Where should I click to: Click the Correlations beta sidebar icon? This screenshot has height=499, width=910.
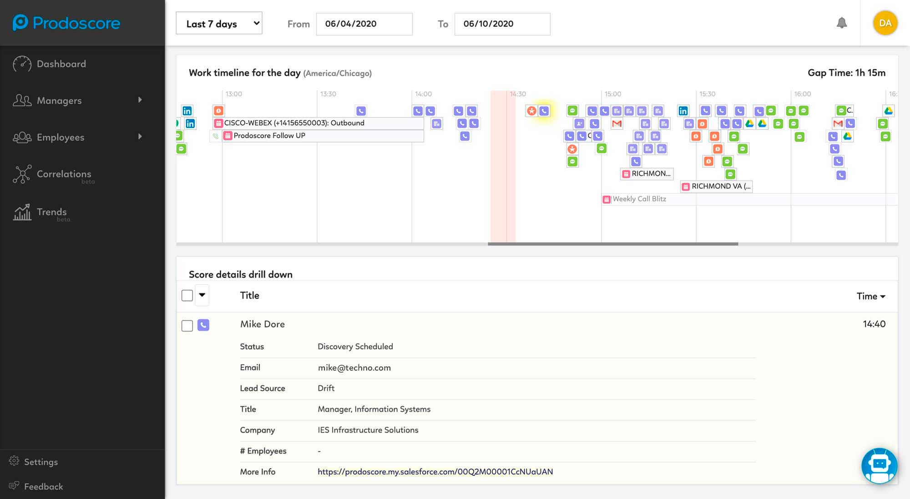click(21, 174)
